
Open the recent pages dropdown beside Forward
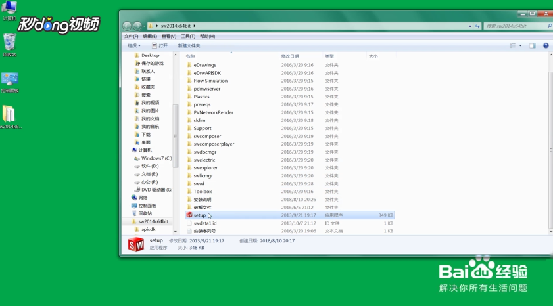(x=144, y=26)
